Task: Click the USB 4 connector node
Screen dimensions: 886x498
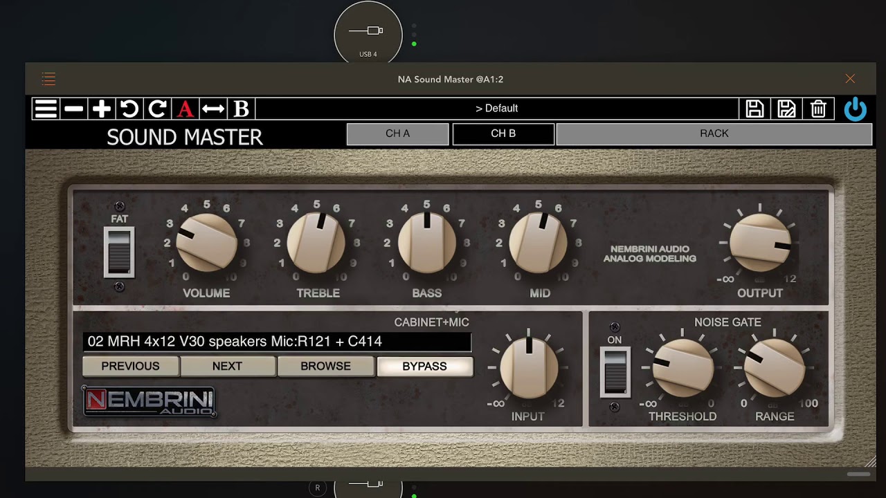Action: [368, 35]
